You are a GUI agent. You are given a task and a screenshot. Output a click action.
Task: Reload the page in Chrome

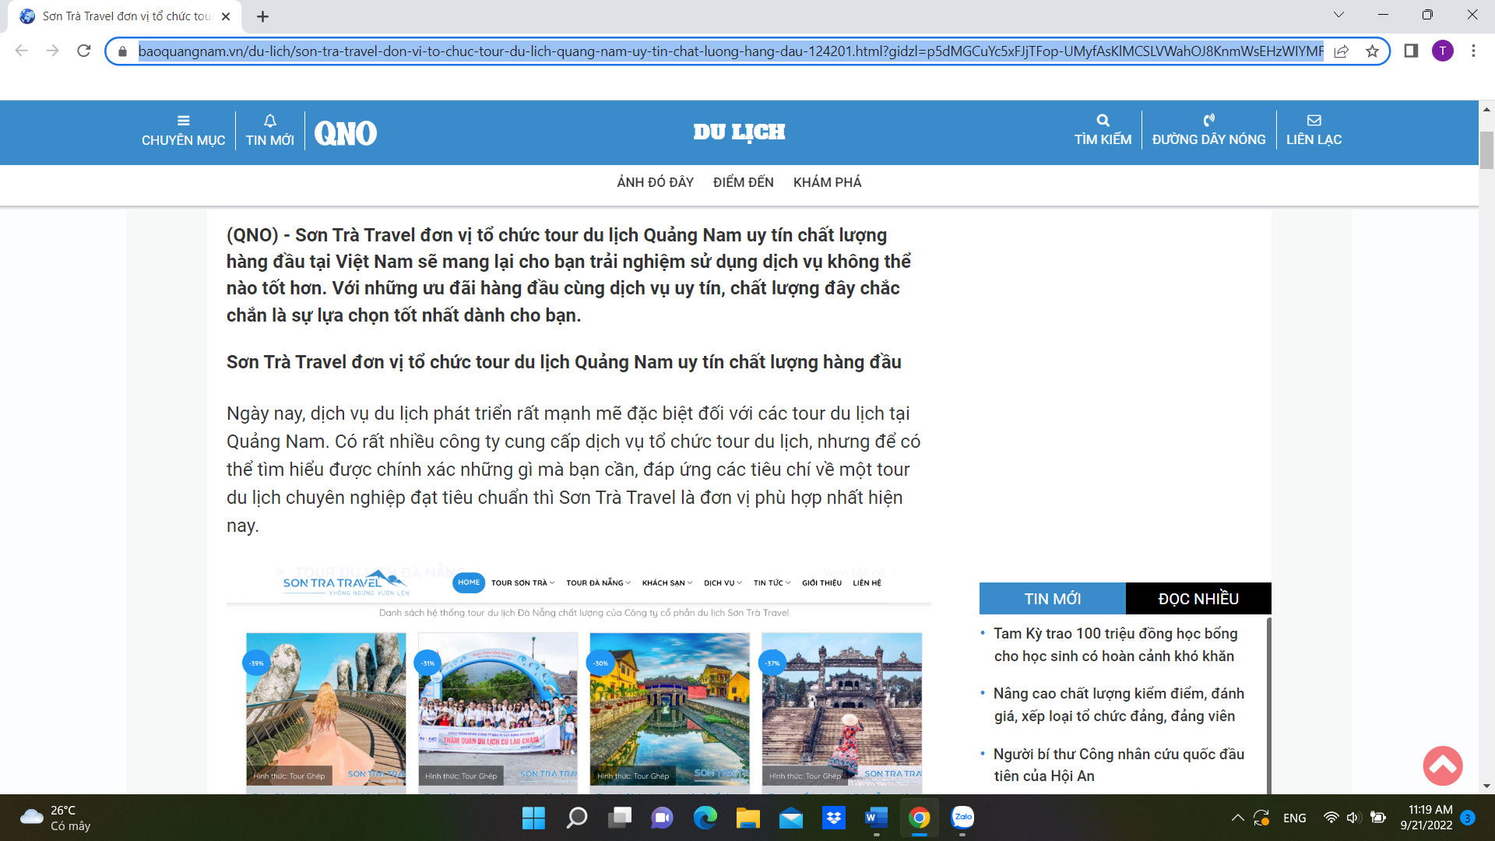tap(84, 51)
